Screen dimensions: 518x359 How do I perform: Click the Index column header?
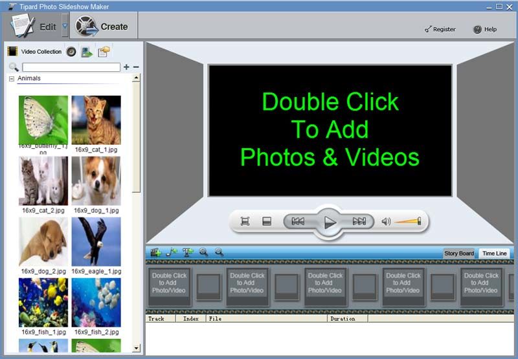(x=191, y=319)
